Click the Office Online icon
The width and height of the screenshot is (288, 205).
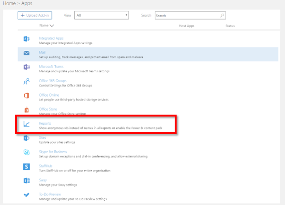27,96
